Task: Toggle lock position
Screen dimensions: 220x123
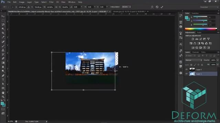Action: tap(198, 65)
